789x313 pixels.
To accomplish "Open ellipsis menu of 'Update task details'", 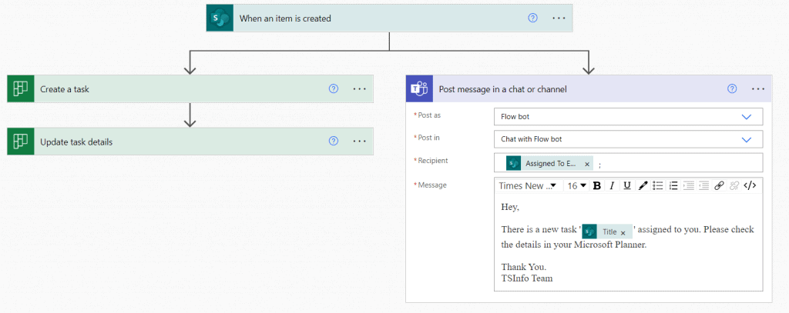I will click(360, 142).
